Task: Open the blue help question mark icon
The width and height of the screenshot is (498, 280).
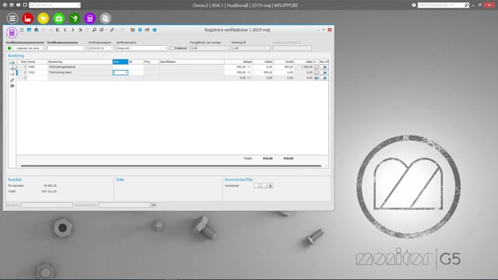Action: (154, 30)
